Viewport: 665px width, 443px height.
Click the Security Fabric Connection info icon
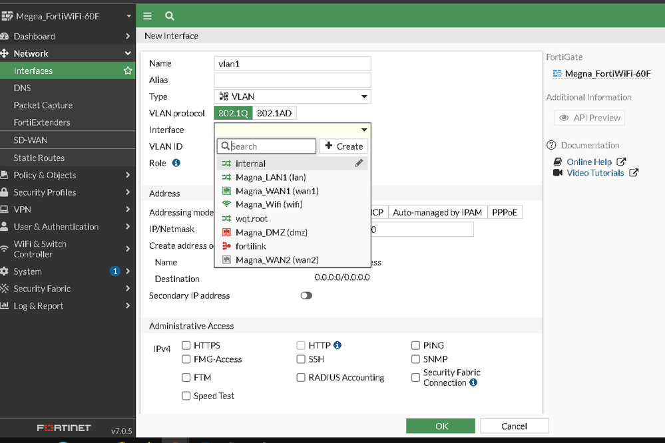pos(473,382)
